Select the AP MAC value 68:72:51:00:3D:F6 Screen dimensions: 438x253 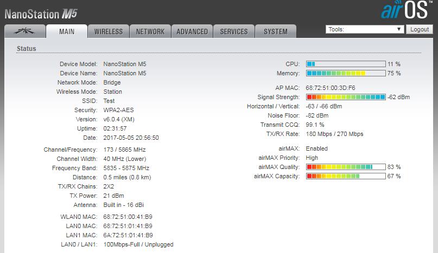pyautogui.click(x=331, y=88)
